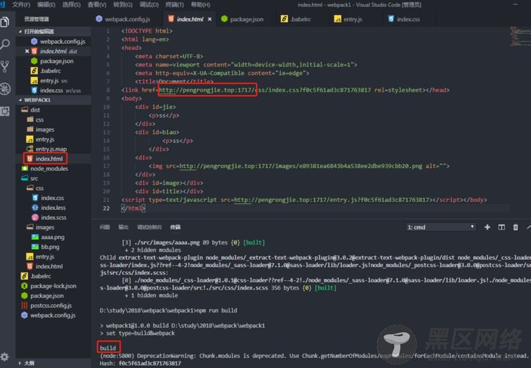
Task: Open the Extensions view icon
Action: [x=5, y=111]
